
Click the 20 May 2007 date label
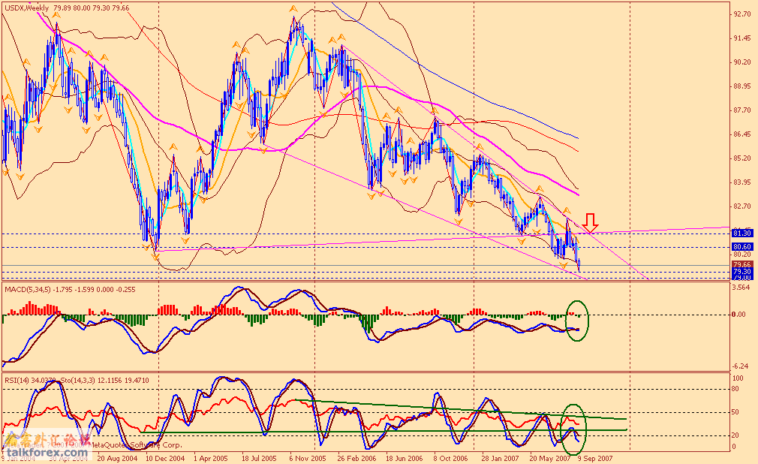tap(549, 458)
